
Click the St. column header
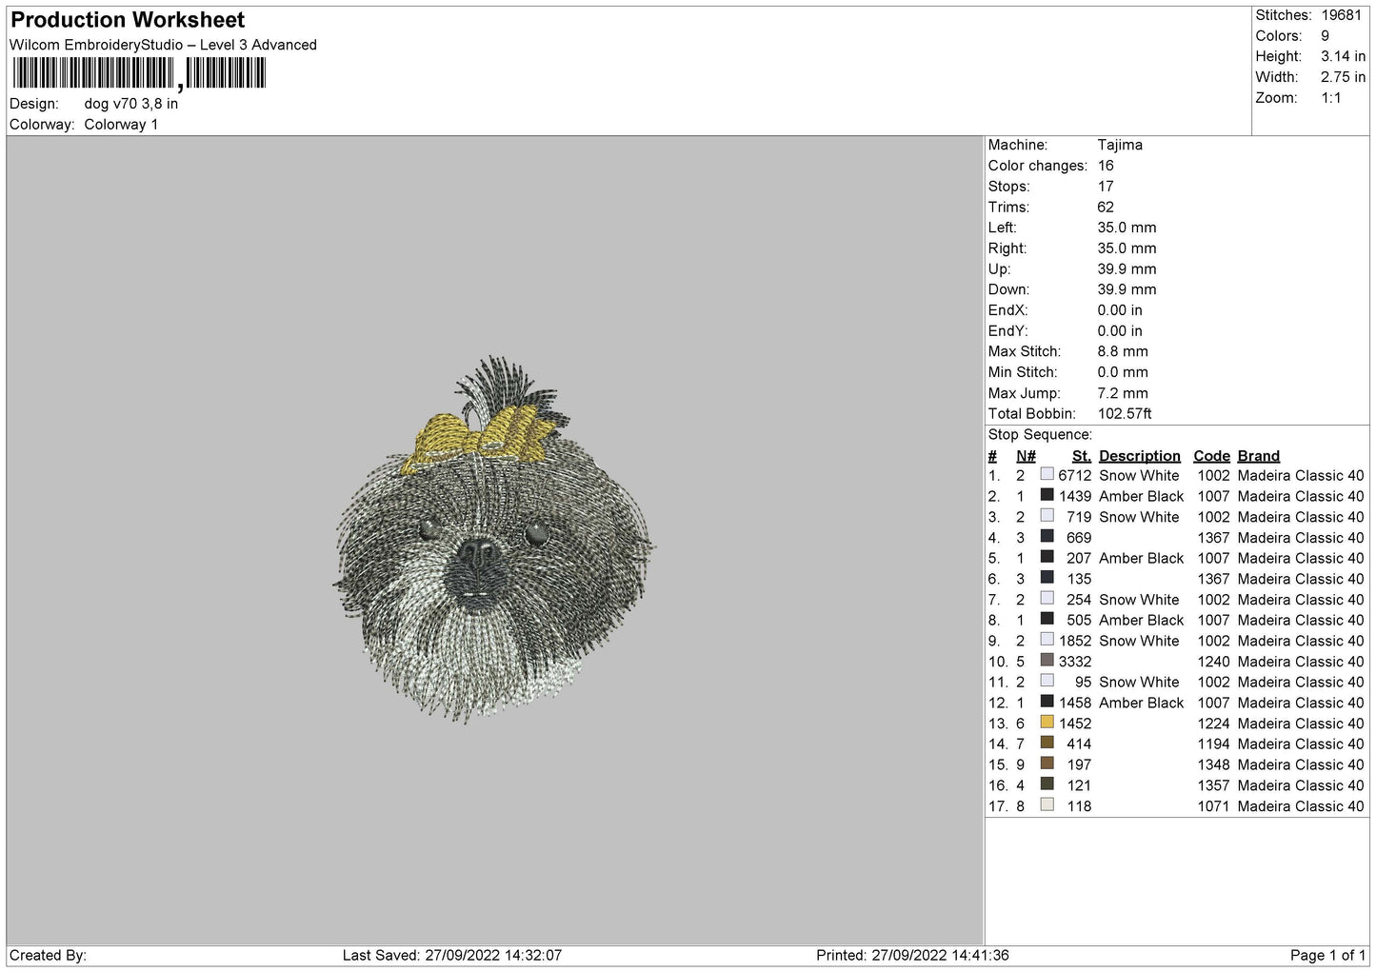click(1081, 456)
